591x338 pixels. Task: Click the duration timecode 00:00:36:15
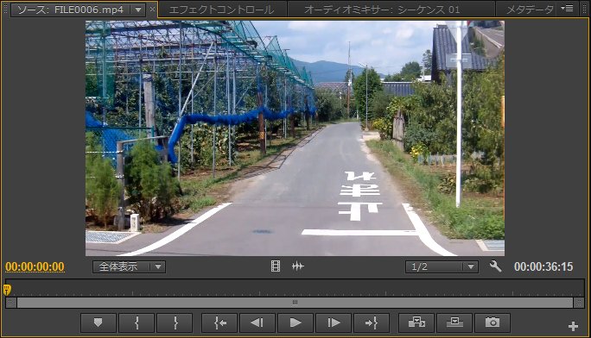pos(543,266)
